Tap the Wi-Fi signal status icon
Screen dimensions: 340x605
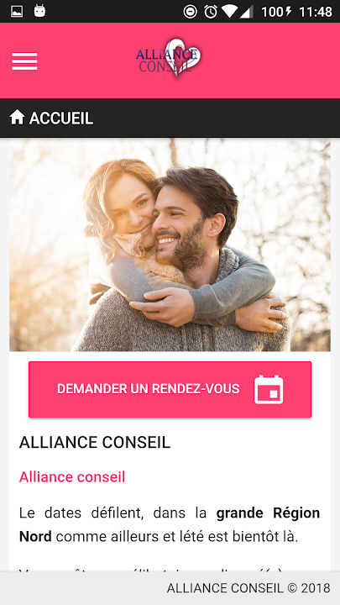(229, 12)
